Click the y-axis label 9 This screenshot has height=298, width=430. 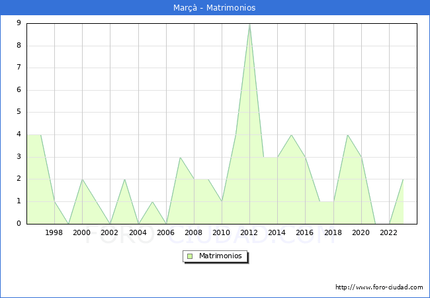(x=19, y=23)
